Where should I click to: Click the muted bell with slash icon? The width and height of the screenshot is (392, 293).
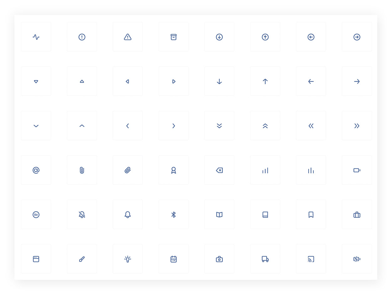tap(82, 215)
